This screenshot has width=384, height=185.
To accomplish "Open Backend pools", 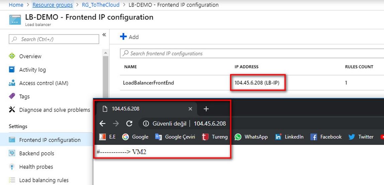I will [x=36, y=154].
